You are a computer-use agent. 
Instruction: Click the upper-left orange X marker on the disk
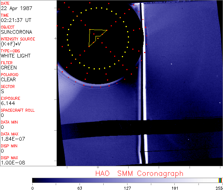coord(77,16)
